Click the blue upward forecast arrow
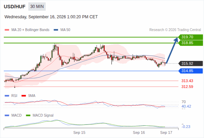 (172, 50)
